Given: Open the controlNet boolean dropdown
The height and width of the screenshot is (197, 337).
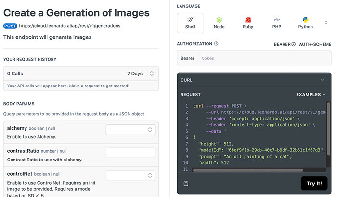Looking at the screenshot, I should click(130, 175).
